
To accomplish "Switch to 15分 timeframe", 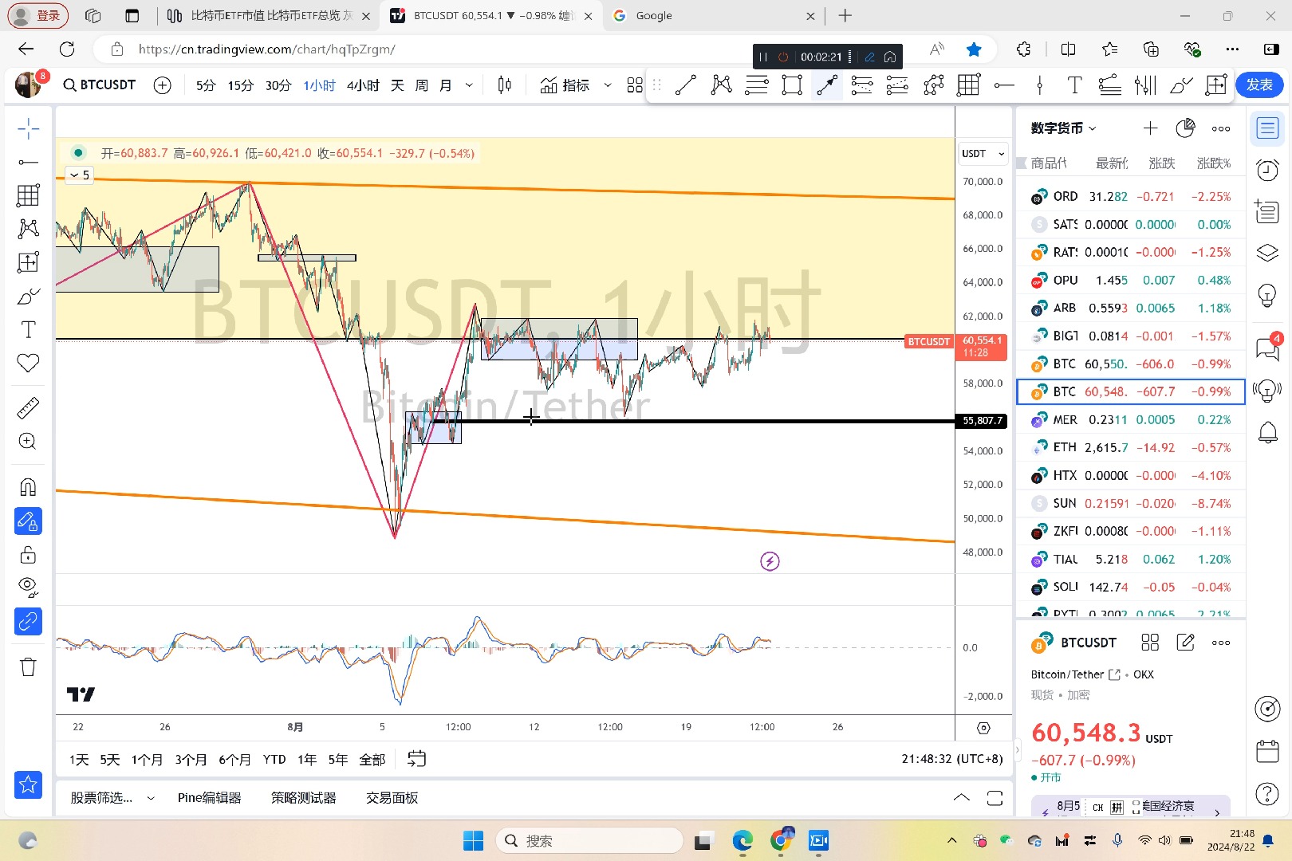I will (x=240, y=85).
